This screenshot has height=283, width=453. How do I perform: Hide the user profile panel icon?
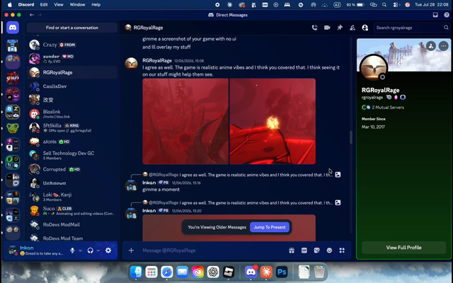(x=365, y=28)
